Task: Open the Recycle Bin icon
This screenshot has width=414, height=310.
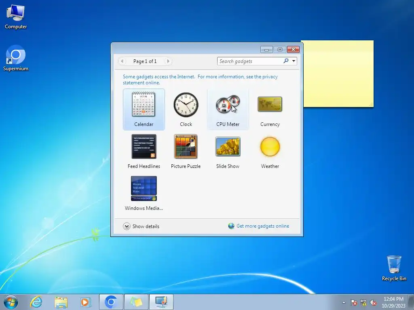Action: coord(394,268)
